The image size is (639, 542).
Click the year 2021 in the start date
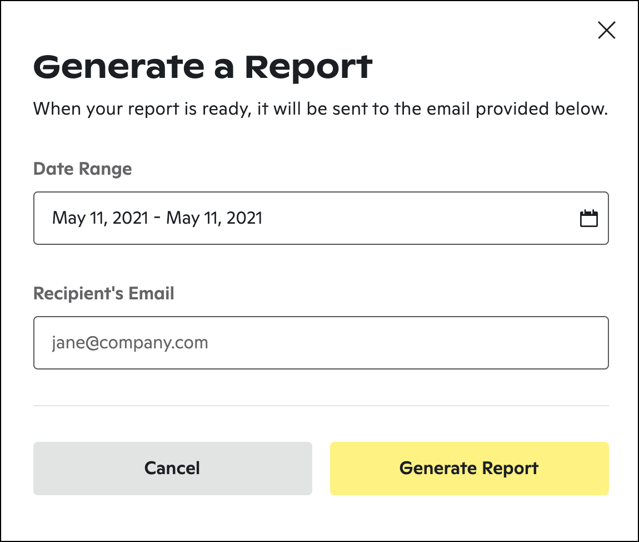[x=131, y=218]
